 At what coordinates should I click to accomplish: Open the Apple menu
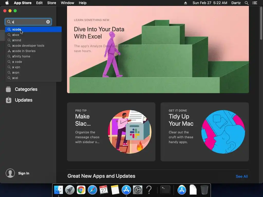pyautogui.click(x=7, y=3)
